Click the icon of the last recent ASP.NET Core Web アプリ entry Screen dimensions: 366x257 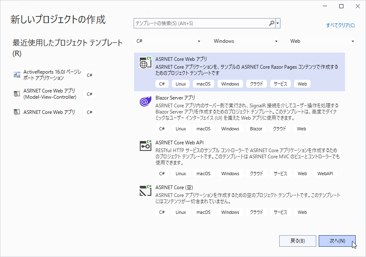[x=16, y=112]
